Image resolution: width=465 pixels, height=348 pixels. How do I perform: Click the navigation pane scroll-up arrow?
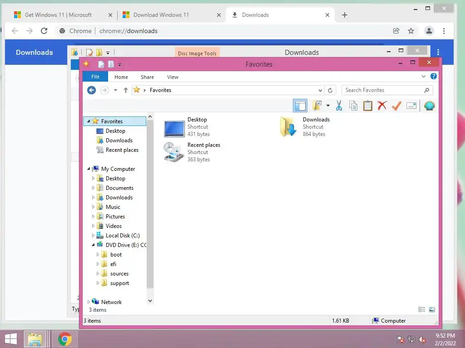(150, 117)
